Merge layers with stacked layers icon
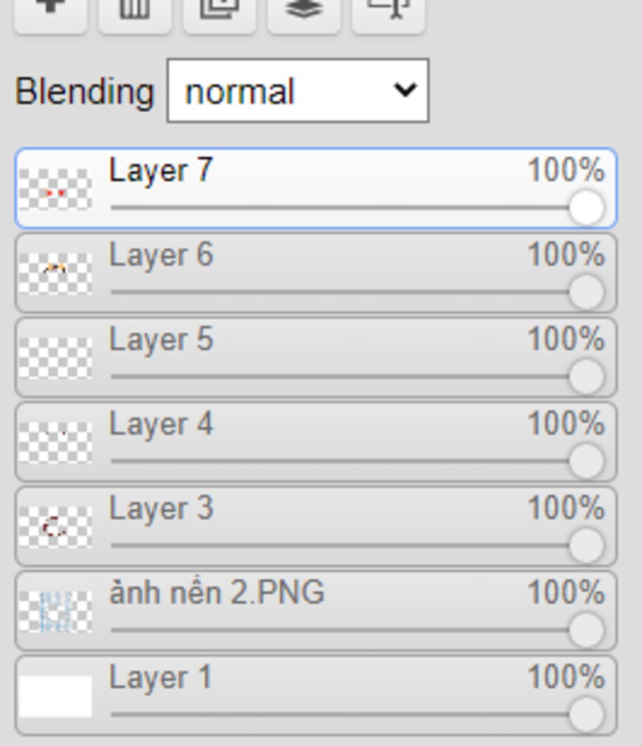 [303, 14]
